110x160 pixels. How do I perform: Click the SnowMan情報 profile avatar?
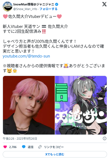(x=8, y=6)
